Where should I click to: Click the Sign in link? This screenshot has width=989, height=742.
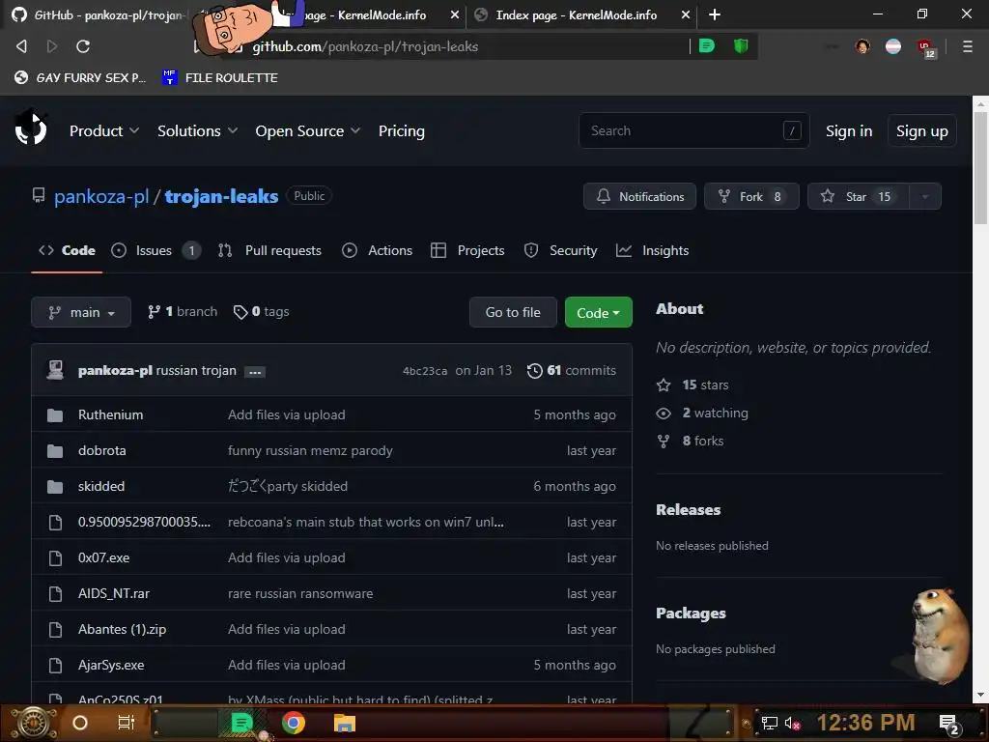coord(849,131)
